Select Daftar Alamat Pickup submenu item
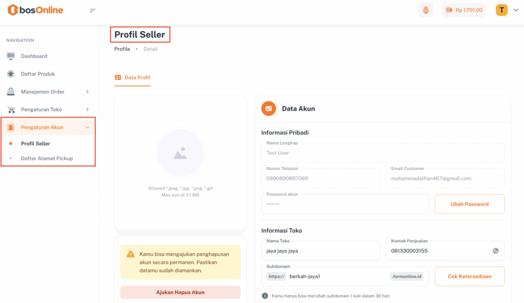Viewport: 524px width, 303px height. click(47, 159)
